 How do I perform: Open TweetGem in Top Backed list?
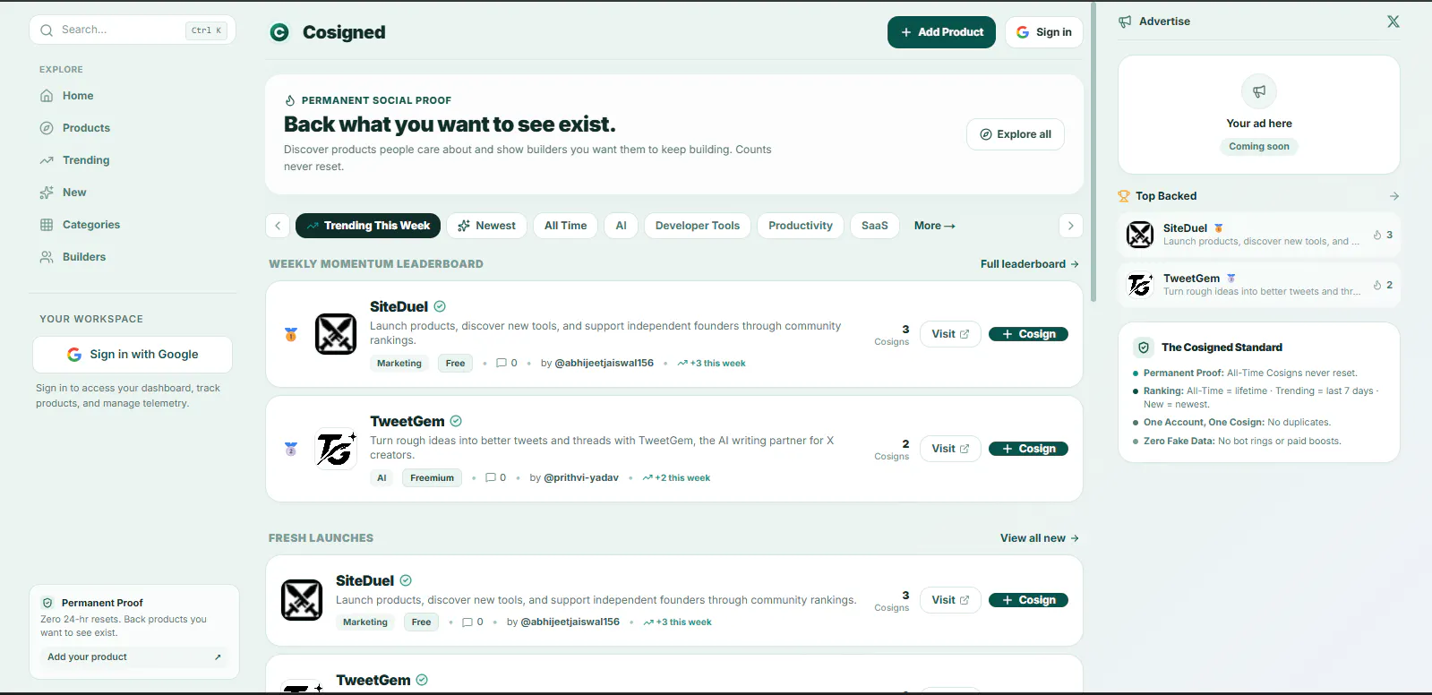coord(1259,285)
